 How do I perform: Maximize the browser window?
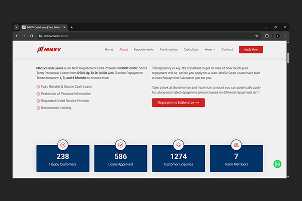275,27
